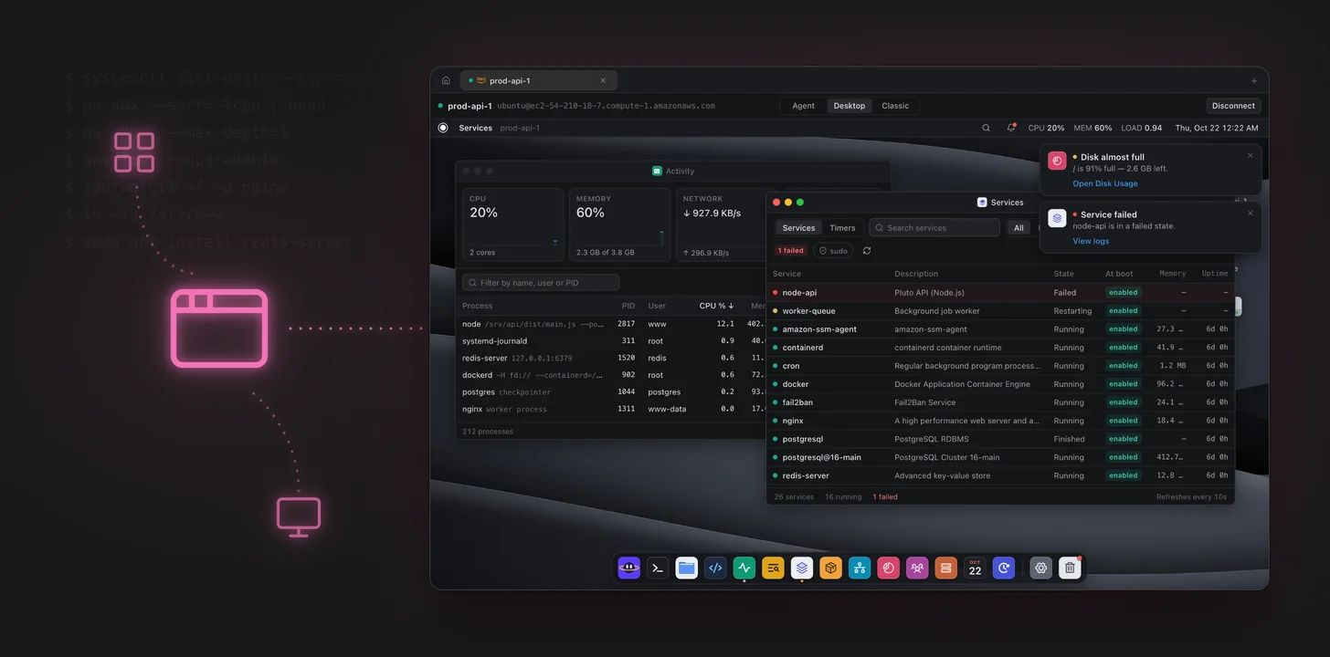Image resolution: width=1330 pixels, height=657 pixels.
Task: Click the home icon beside the prod-api-1 tab
Action: pos(446,80)
